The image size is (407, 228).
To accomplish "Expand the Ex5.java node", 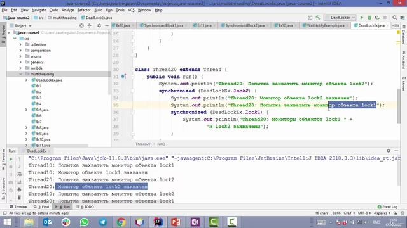I will [x=26, y=110].
